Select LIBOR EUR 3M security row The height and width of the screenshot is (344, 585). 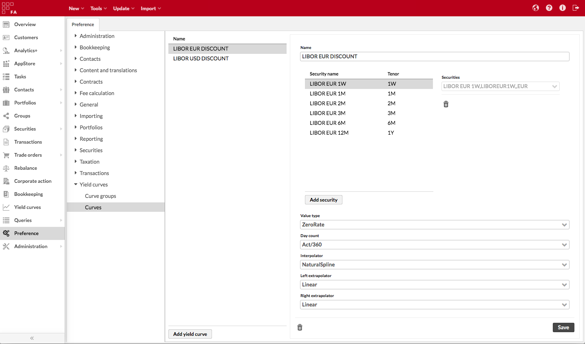(369, 113)
